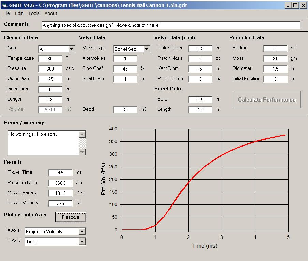
Task: Select the Piston Diam input field
Action: pyautogui.click(x=200, y=48)
